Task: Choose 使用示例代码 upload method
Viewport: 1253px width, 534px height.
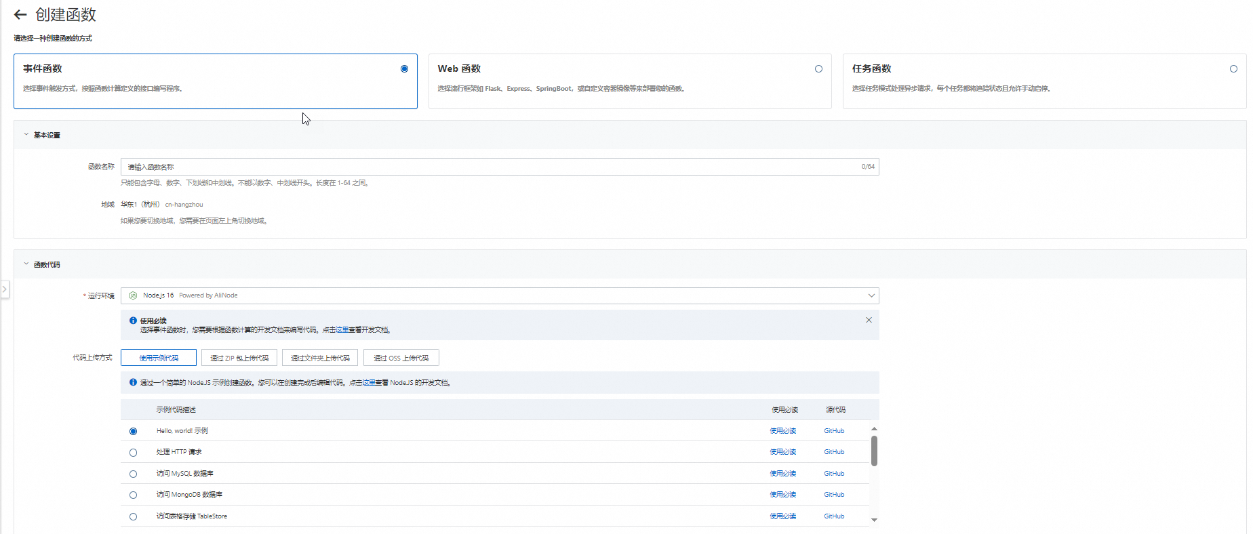Action: 159,358
